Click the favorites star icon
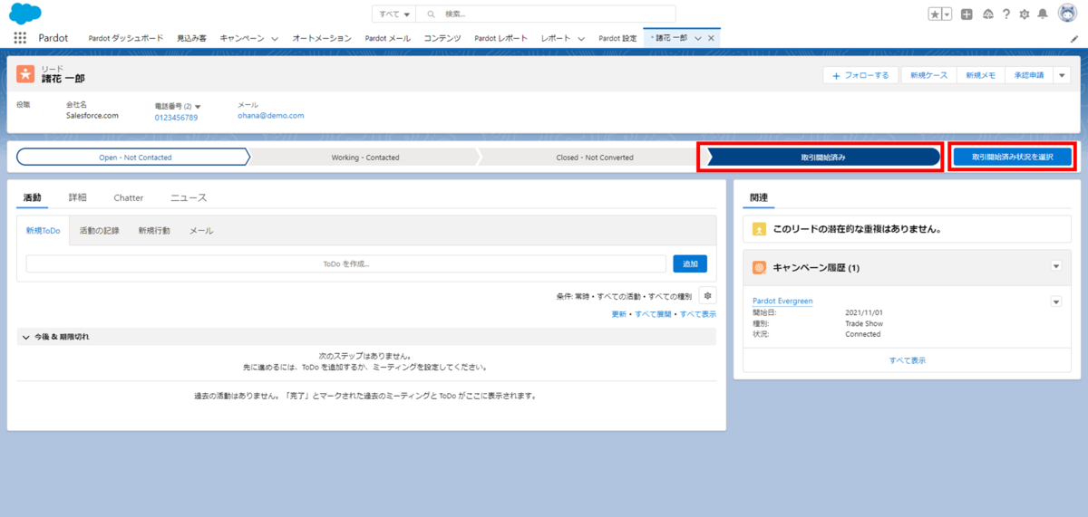Image resolution: width=1088 pixels, height=517 pixels. (935, 14)
